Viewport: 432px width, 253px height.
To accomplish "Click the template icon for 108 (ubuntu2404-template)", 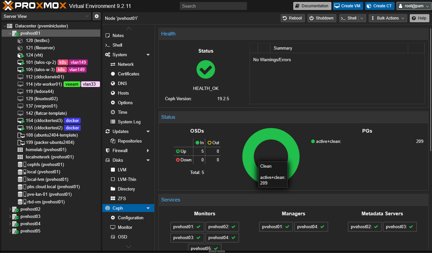I will (x=21, y=135).
